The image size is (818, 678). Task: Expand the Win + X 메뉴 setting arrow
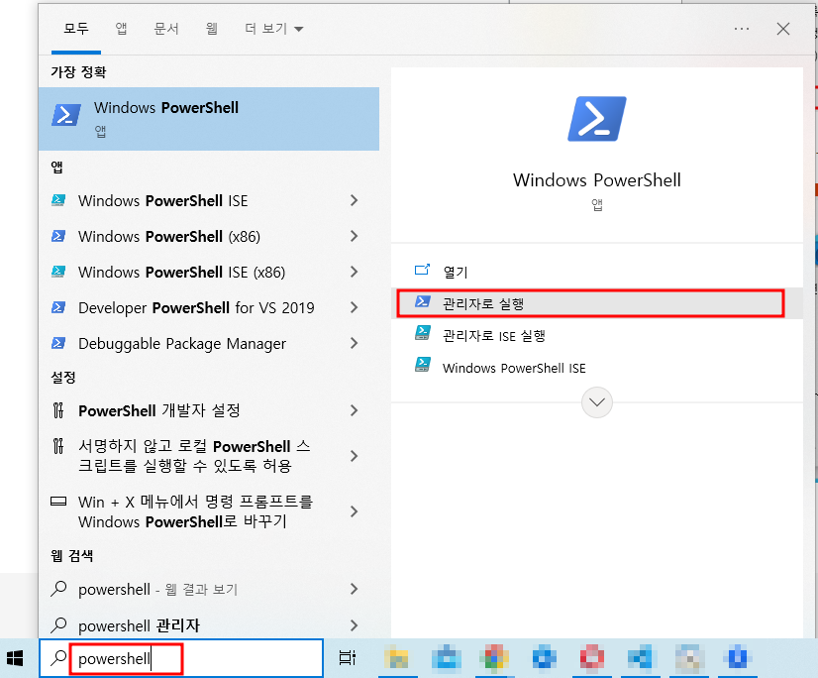coord(355,511)
